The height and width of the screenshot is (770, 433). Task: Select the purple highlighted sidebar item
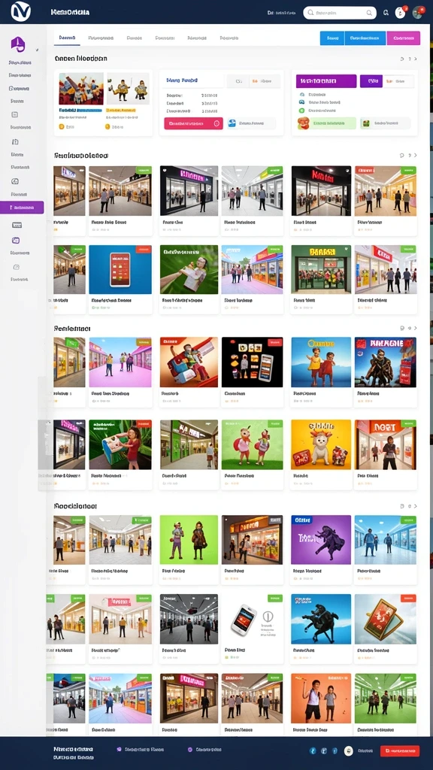tap(22, 208)
